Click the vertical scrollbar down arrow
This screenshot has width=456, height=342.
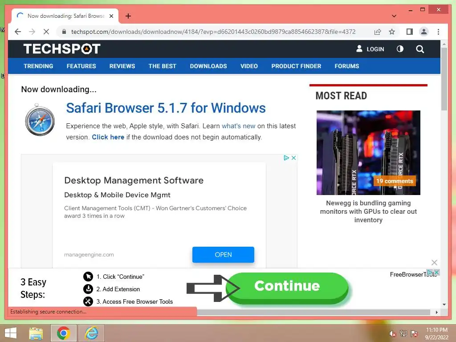[444, 305]
